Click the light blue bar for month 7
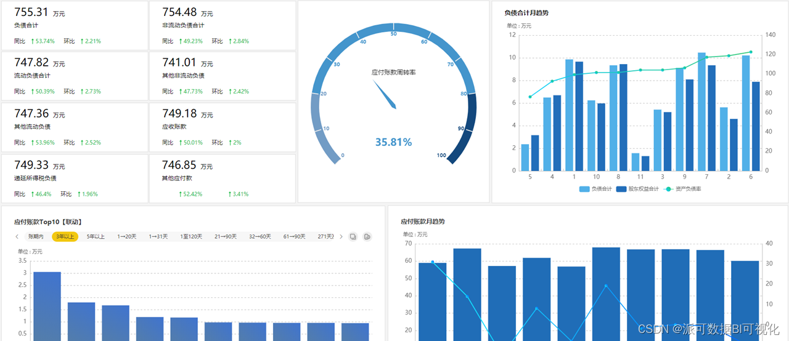Image resolution: width=789 pixels, height=341 pixels. click(701, 111)
